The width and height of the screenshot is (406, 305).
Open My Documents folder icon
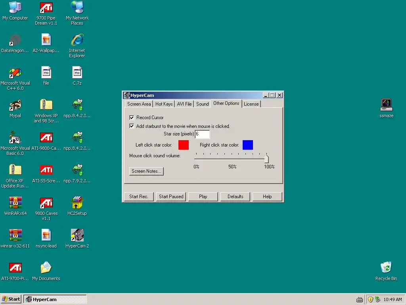(x=46, y=272)
